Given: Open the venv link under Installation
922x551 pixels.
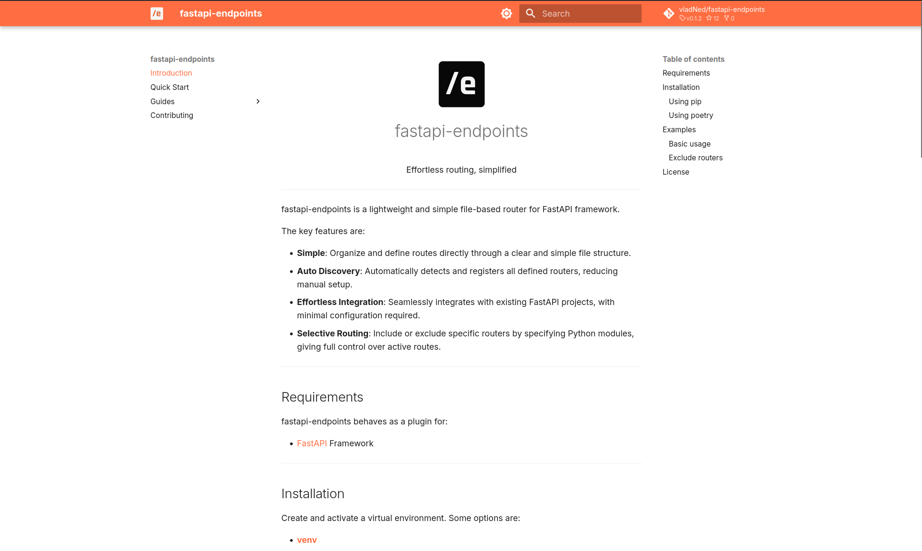Looking at the screenshot, I should click(x=307, y=540).
